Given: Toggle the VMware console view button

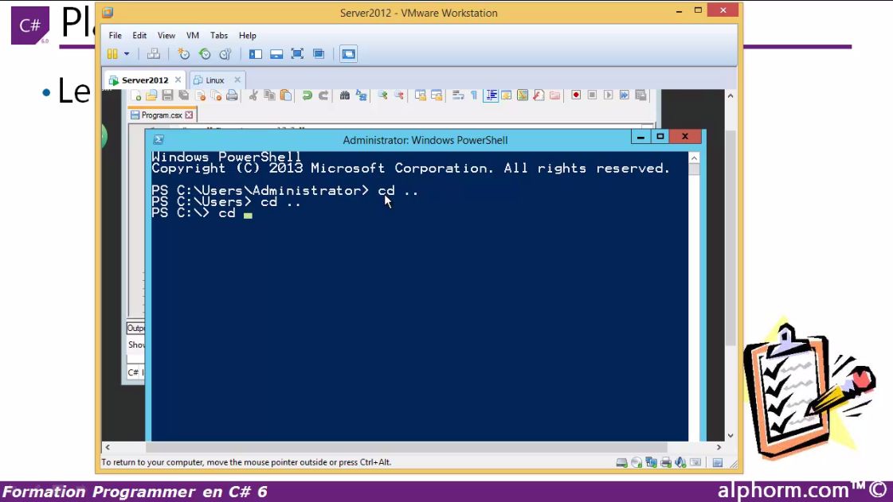Looking at the screenshot, I should [349, 54].
